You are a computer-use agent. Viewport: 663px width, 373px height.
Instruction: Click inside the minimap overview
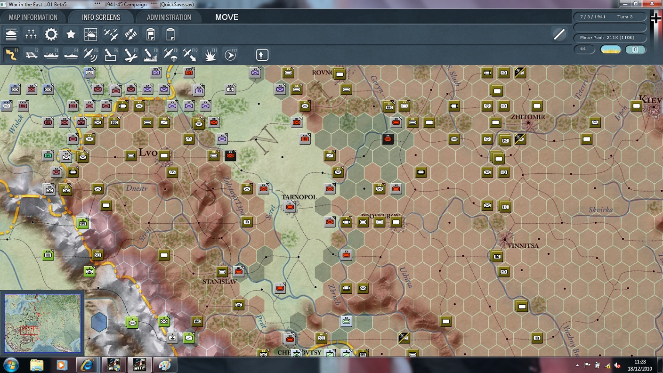43,323
